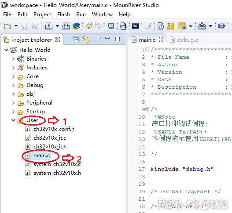Image resolution: width=232 pixels, height=213 pixels.
Task: Open the Build dropdown arrow
Action: (57, 26)
